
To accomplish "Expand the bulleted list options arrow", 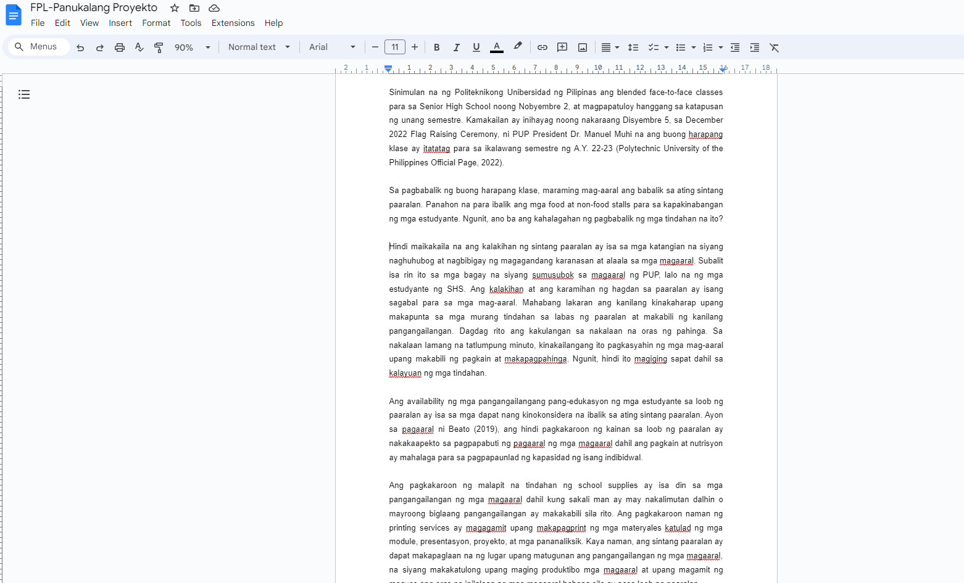I will pos(694,48).
